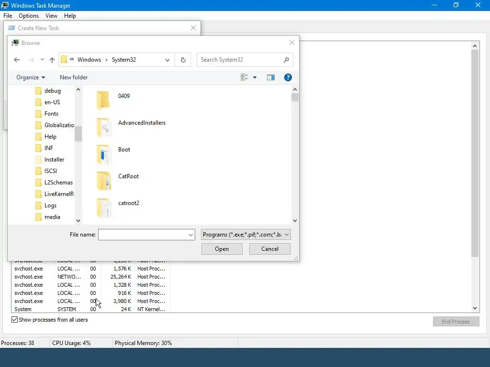
Task: Open the Organize menu
Action: click(31, 77)
